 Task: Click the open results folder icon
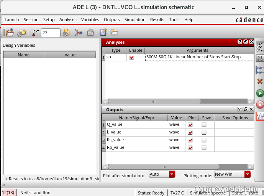[x=114, y=32]
